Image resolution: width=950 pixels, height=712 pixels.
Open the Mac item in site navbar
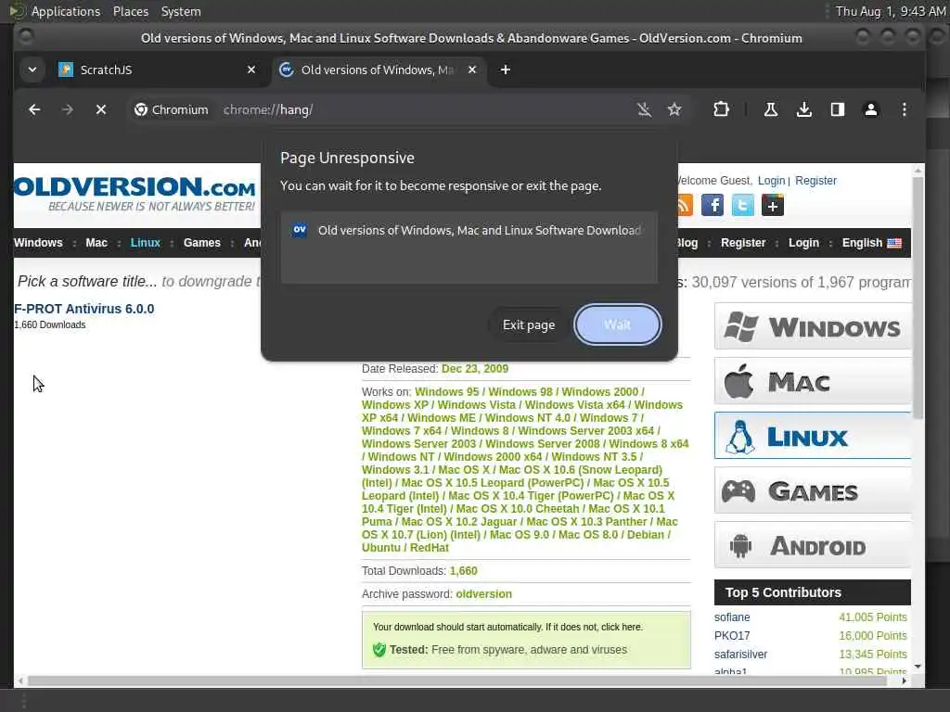coord(96,243)
